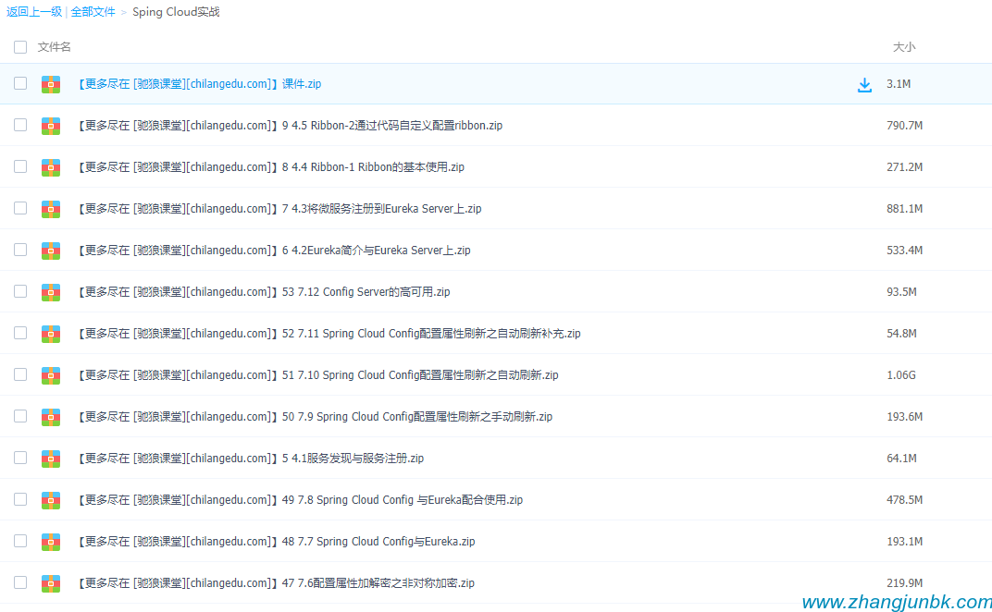
Task: Open file 6 4.2Eureka简介与Eureka Server上.zip
Action: [x=274, y=251]
